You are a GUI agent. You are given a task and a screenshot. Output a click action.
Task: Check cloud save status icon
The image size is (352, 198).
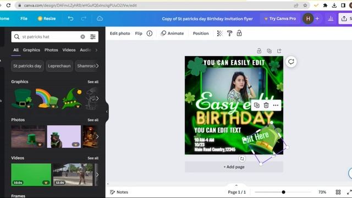pos(100,18)
